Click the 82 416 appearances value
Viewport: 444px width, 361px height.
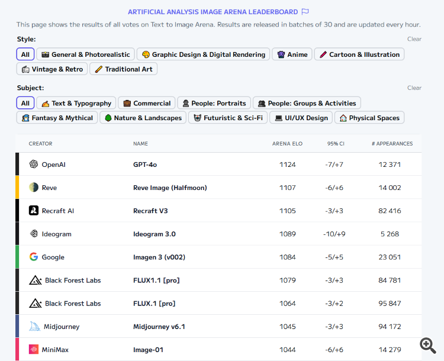390,211
